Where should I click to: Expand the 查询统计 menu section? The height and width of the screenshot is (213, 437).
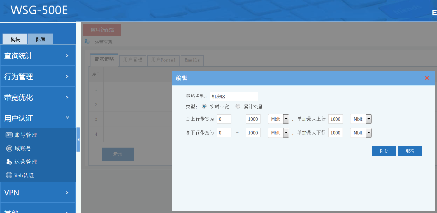point(38,56)
